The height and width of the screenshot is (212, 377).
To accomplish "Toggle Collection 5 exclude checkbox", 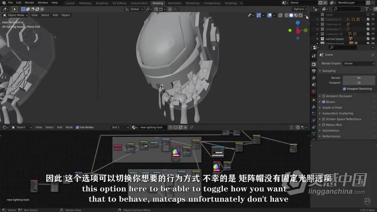I will coord(368,19).
